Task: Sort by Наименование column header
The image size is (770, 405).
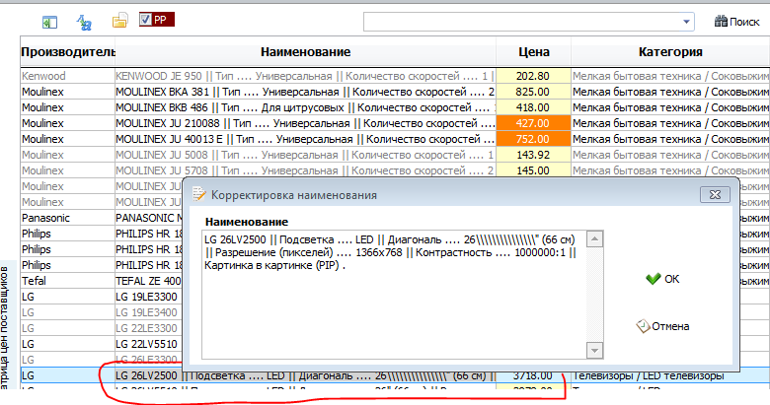Action: (305, 52)
